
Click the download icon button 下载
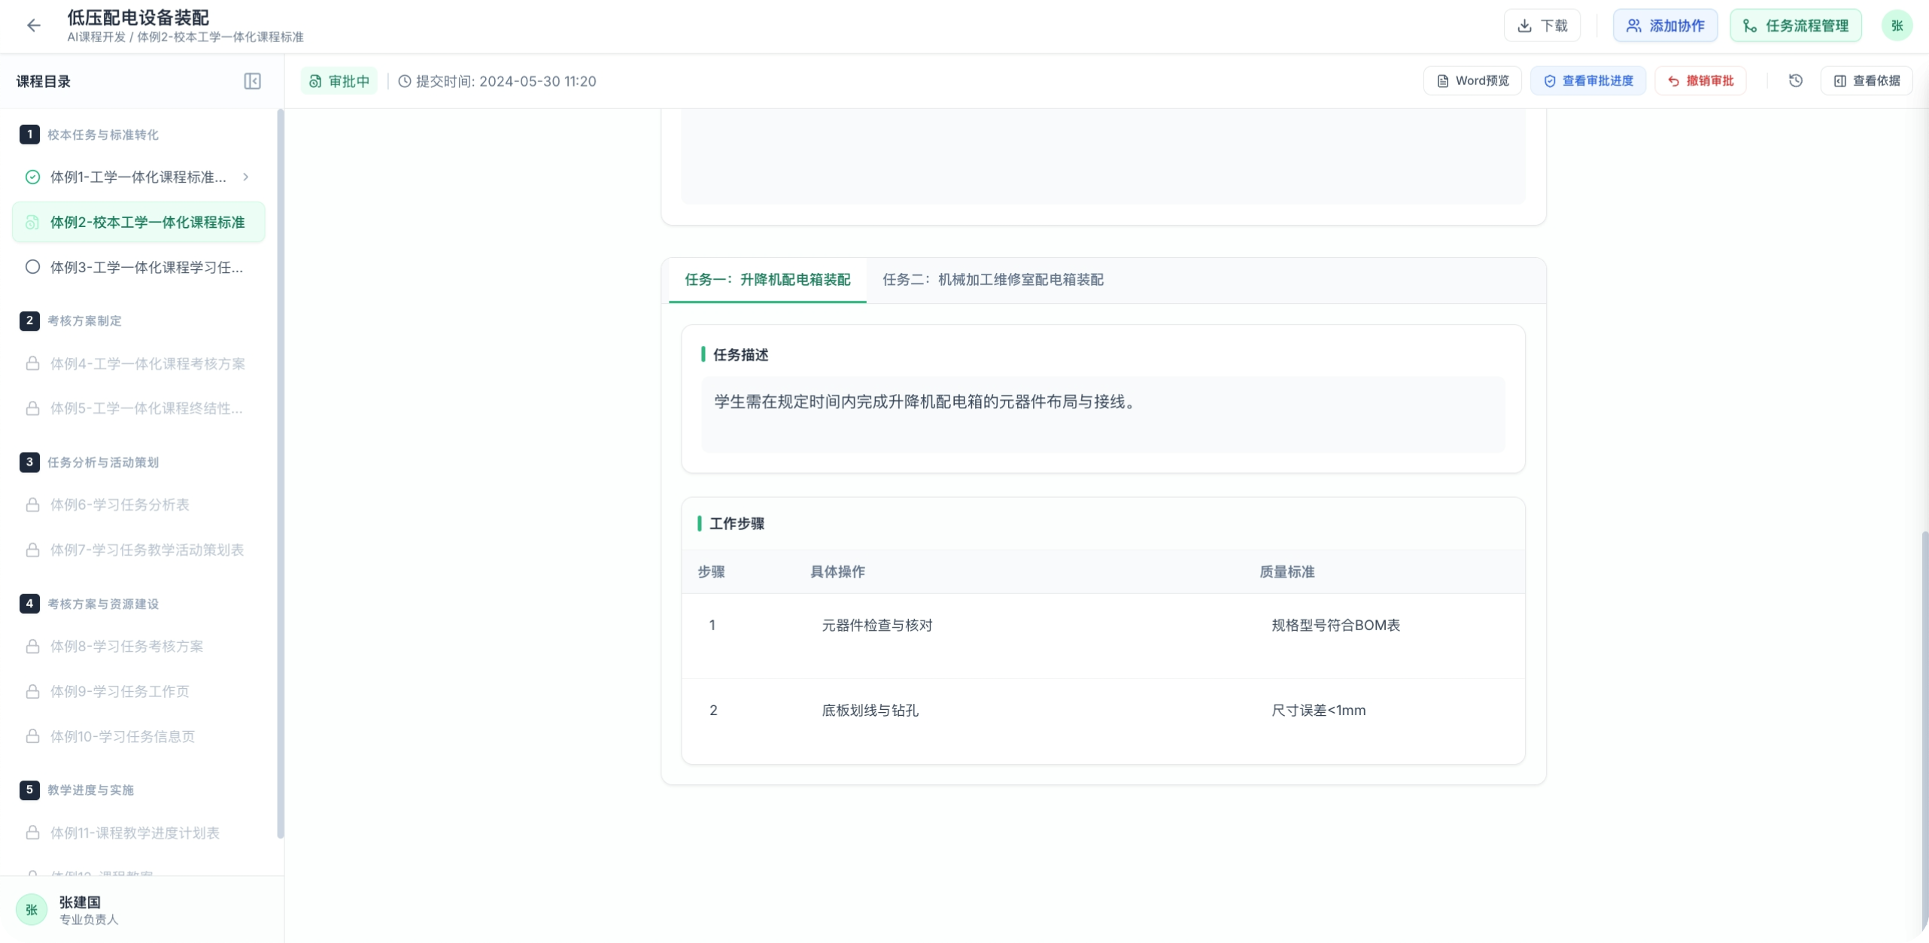1542,26
